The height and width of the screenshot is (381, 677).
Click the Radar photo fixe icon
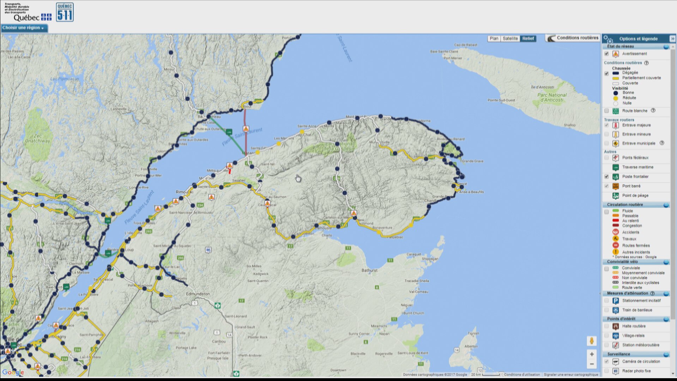615,371
